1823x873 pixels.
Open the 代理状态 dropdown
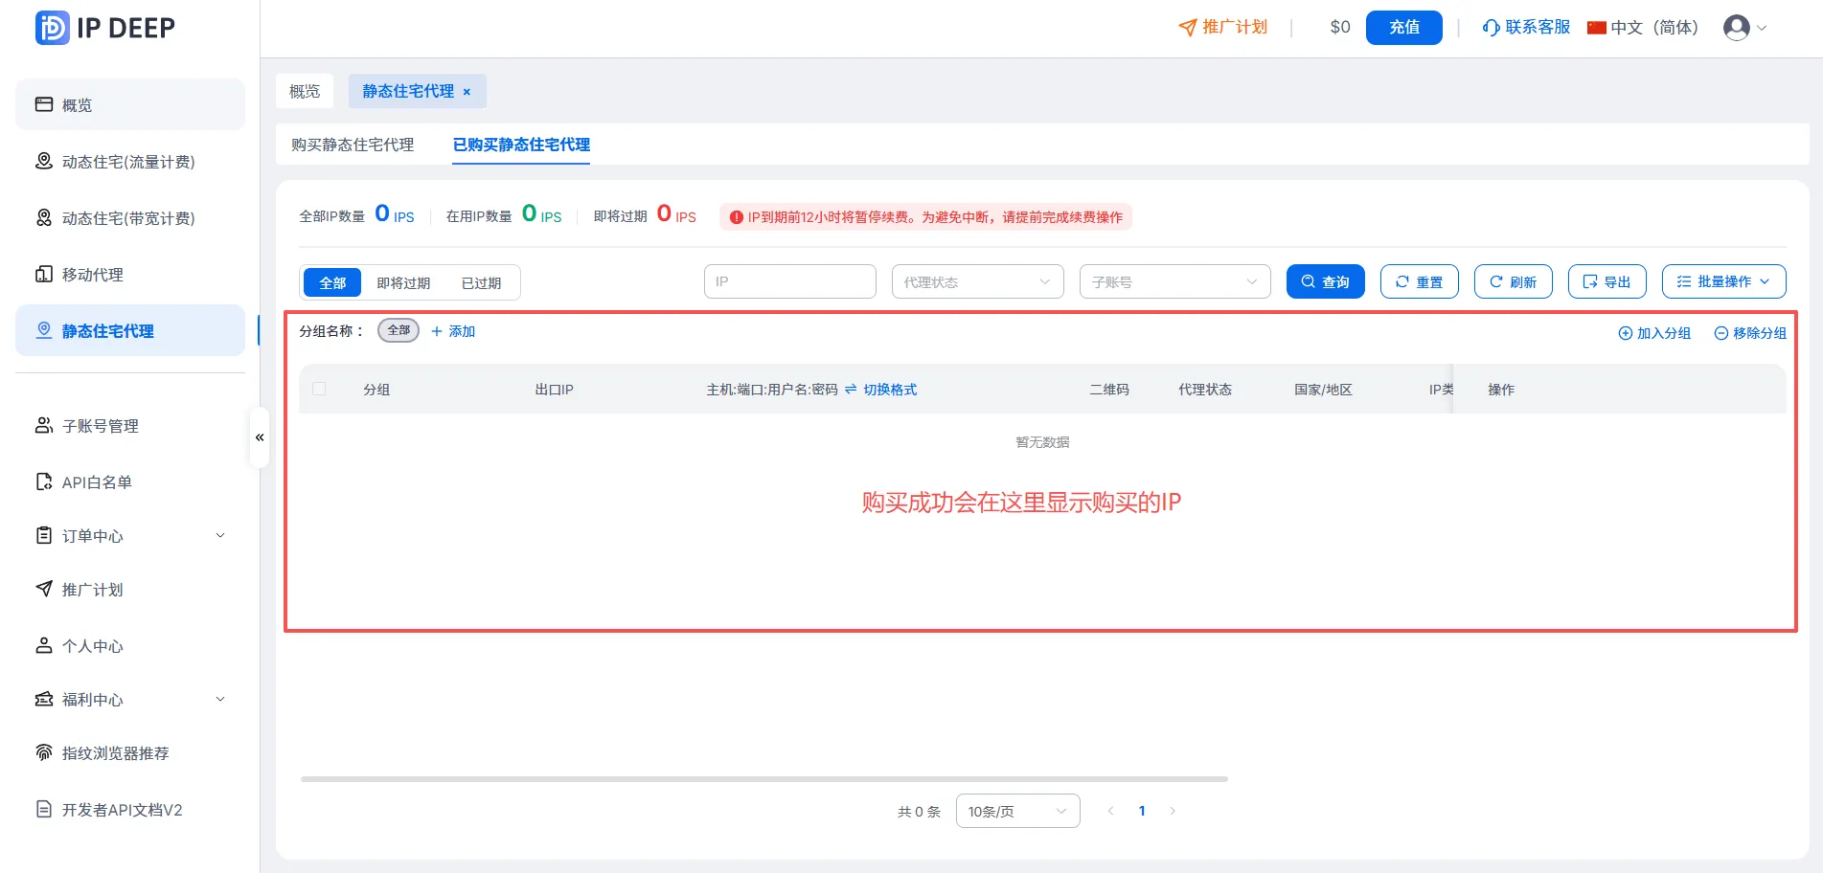coord(978,281)
